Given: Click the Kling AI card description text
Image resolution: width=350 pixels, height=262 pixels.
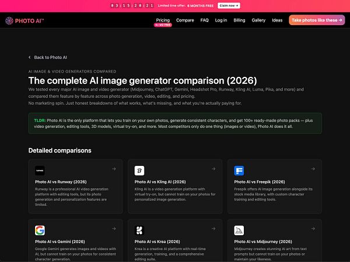Looking at the screenshot, I should tap(175, 194).
